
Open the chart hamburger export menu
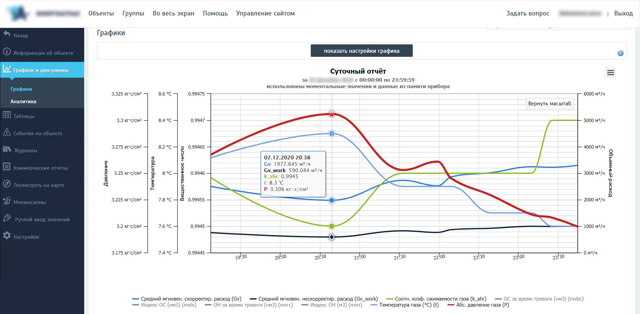click(x=610, y=73)
